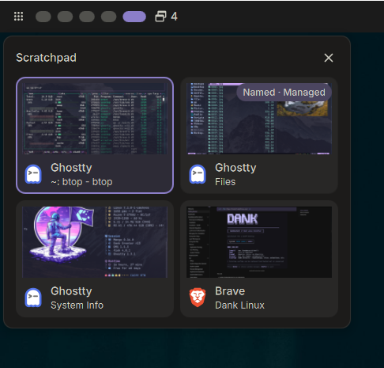Screen dimensions: 384x368
Task: Click the Ghostty name above System Info
Action: point(71,291)
